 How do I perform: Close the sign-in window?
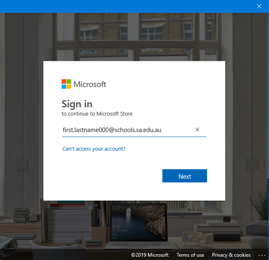pyautogui.click(x=259, y=6)
